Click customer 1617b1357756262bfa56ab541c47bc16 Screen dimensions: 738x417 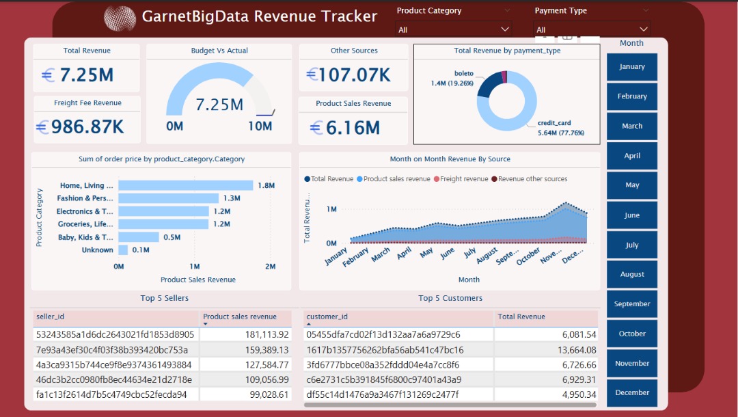pos(385,350)
